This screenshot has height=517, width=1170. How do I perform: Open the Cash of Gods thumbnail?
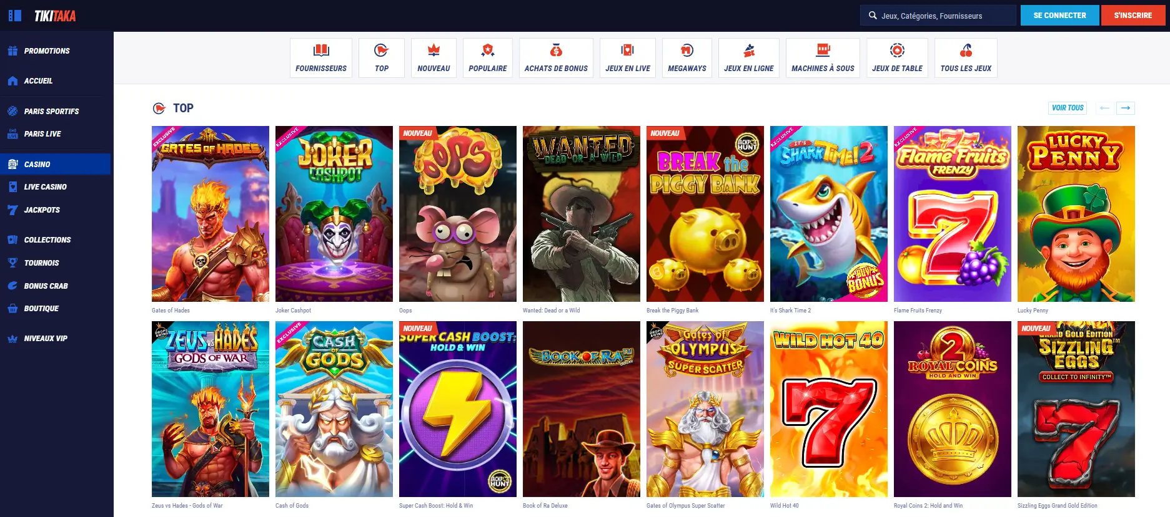[334, 409]
